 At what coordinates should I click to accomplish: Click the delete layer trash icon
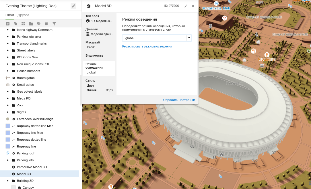(x=46, y=24)
